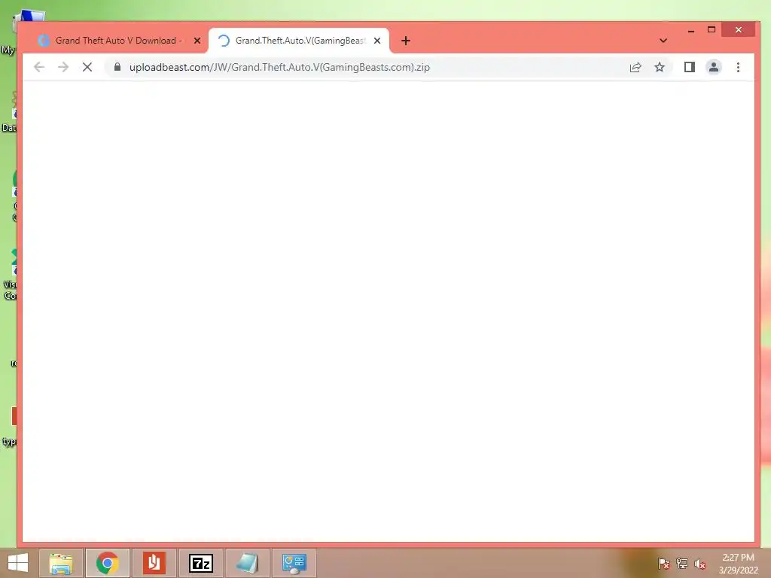The height and width of the screenshot is (578, 771).
Task: Bookmark this tab with the star icon
Action: pyautogui.click(x=660, y=67)
